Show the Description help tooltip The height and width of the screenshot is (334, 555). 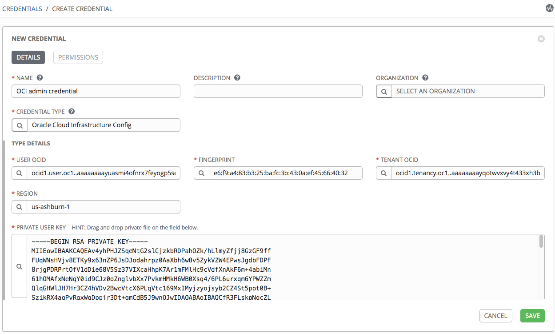click(237, 77)
